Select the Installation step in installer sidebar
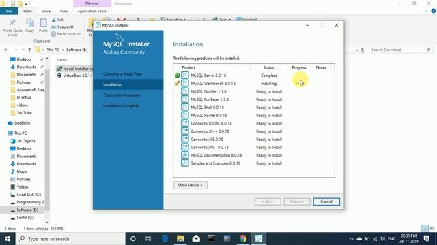437x245 pixels. [x=128, y=84]
